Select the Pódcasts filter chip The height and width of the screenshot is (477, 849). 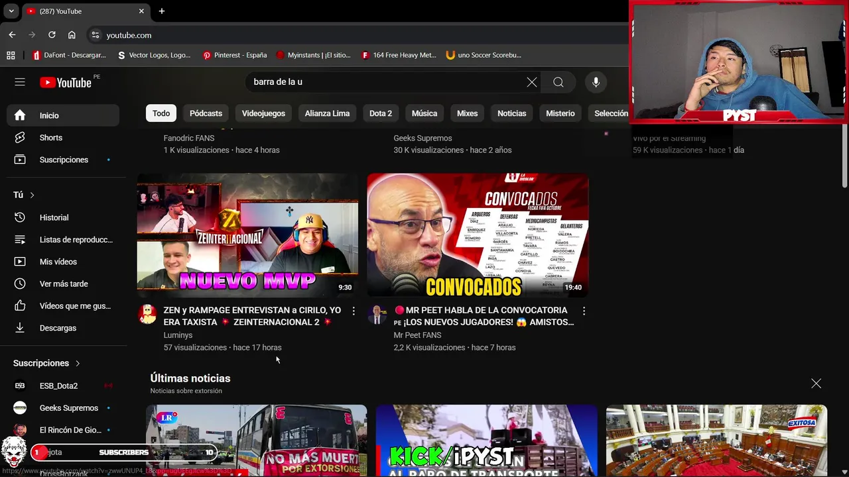click(206, 113)
